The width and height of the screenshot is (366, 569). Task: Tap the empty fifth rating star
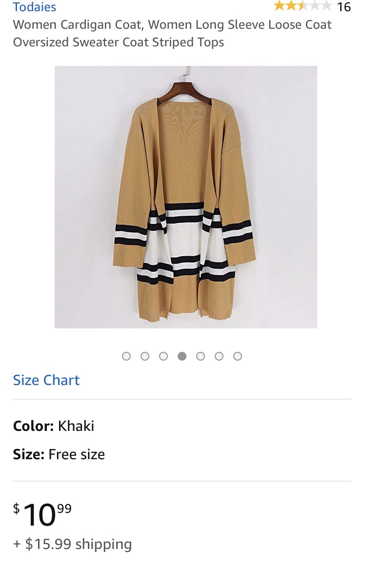pos(325,6)
